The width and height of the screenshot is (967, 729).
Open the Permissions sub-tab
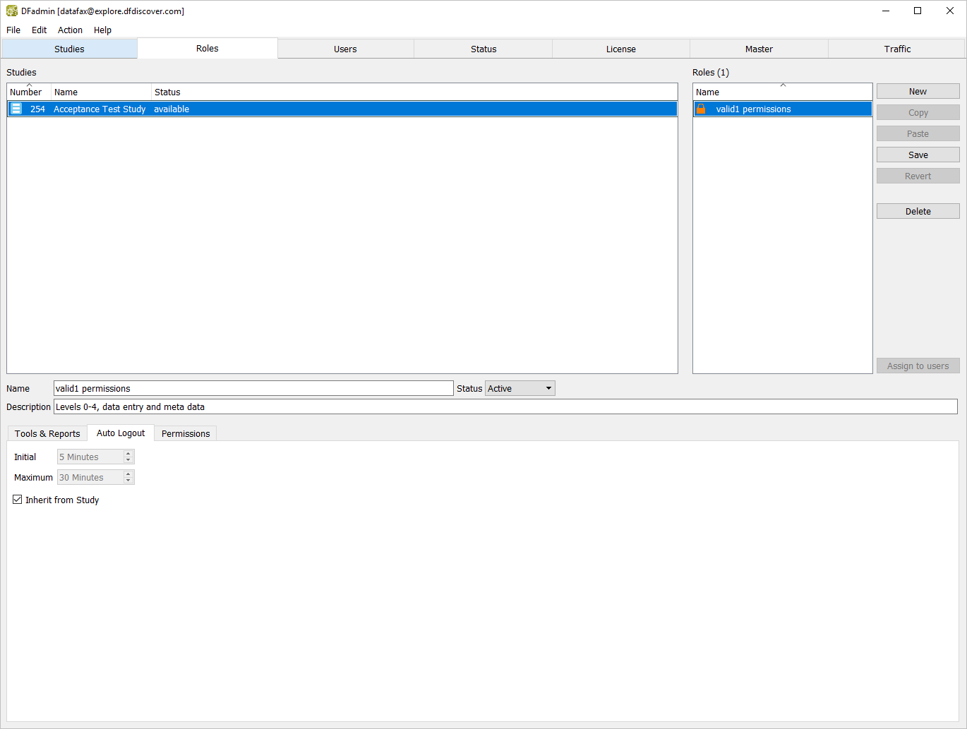coord(186,433)
